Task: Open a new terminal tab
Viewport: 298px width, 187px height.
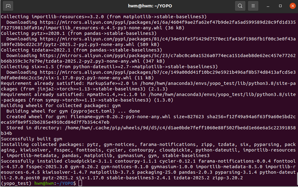Action: coord(9,6)
